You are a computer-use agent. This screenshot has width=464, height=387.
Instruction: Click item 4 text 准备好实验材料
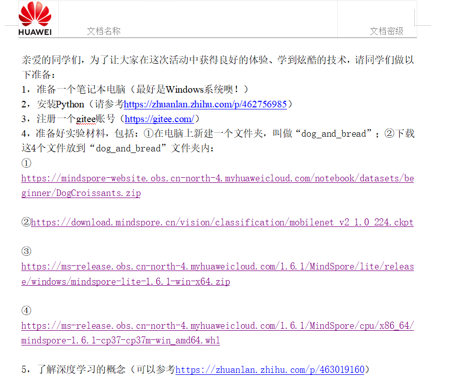pyautogui.click(x=70, y=134)
